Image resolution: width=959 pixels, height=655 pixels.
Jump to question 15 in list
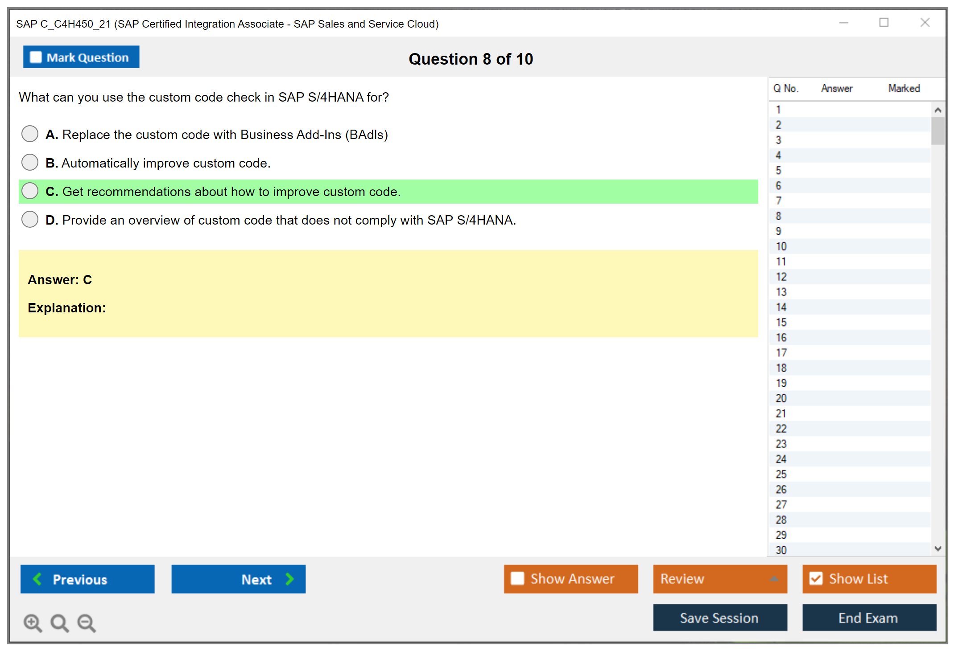781,322
